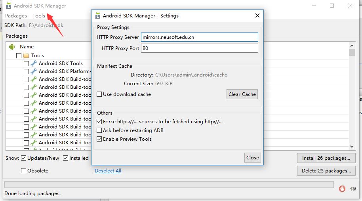
Task: Click the Done loading packages status text
Action: point(32,193)
